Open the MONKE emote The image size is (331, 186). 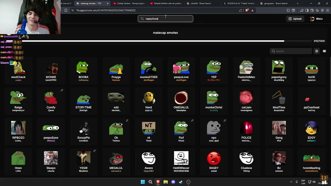51,71
